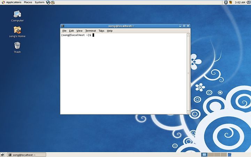This screenshot has width=251, height=157.
Task: Click the terminal scrollbar down arrow
Action: [x=188, y=112]
